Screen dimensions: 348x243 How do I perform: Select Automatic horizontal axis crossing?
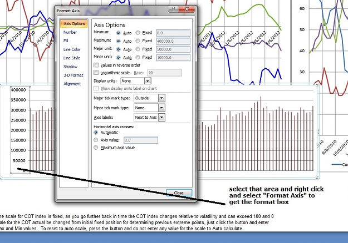96,133
